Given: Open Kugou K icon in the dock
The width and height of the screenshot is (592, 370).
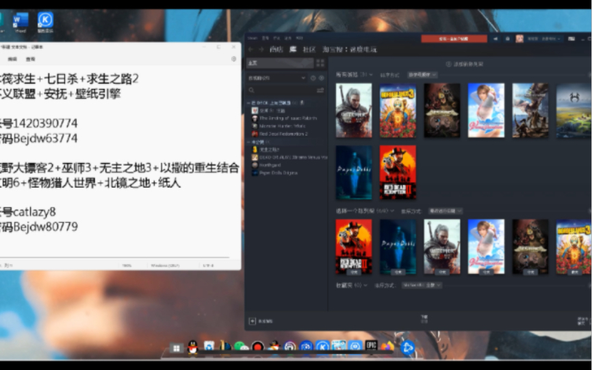Looking at the screenshot, I should (322, 347).
